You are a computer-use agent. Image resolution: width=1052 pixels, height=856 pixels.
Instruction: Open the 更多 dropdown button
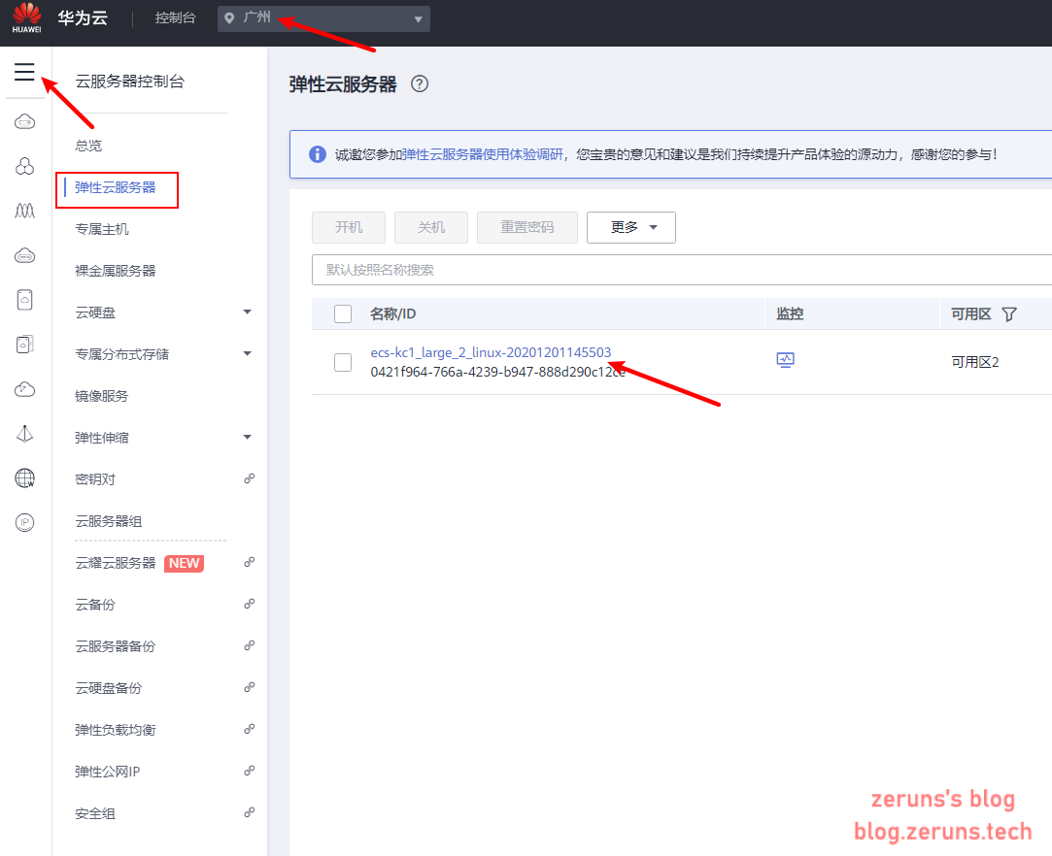630,227
